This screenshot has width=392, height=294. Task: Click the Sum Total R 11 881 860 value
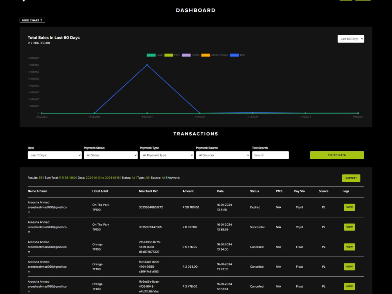coord(67,178)
